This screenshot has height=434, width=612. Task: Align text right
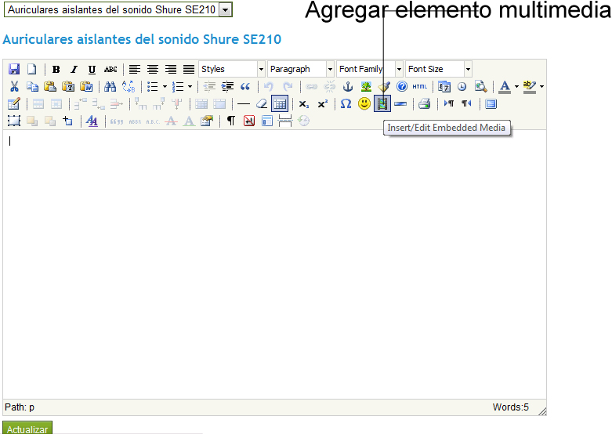coord(171,70)
